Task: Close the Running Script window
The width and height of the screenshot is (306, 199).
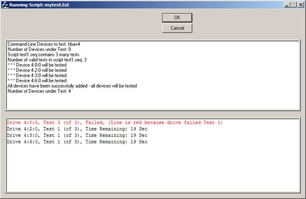Action: [301, 4]
